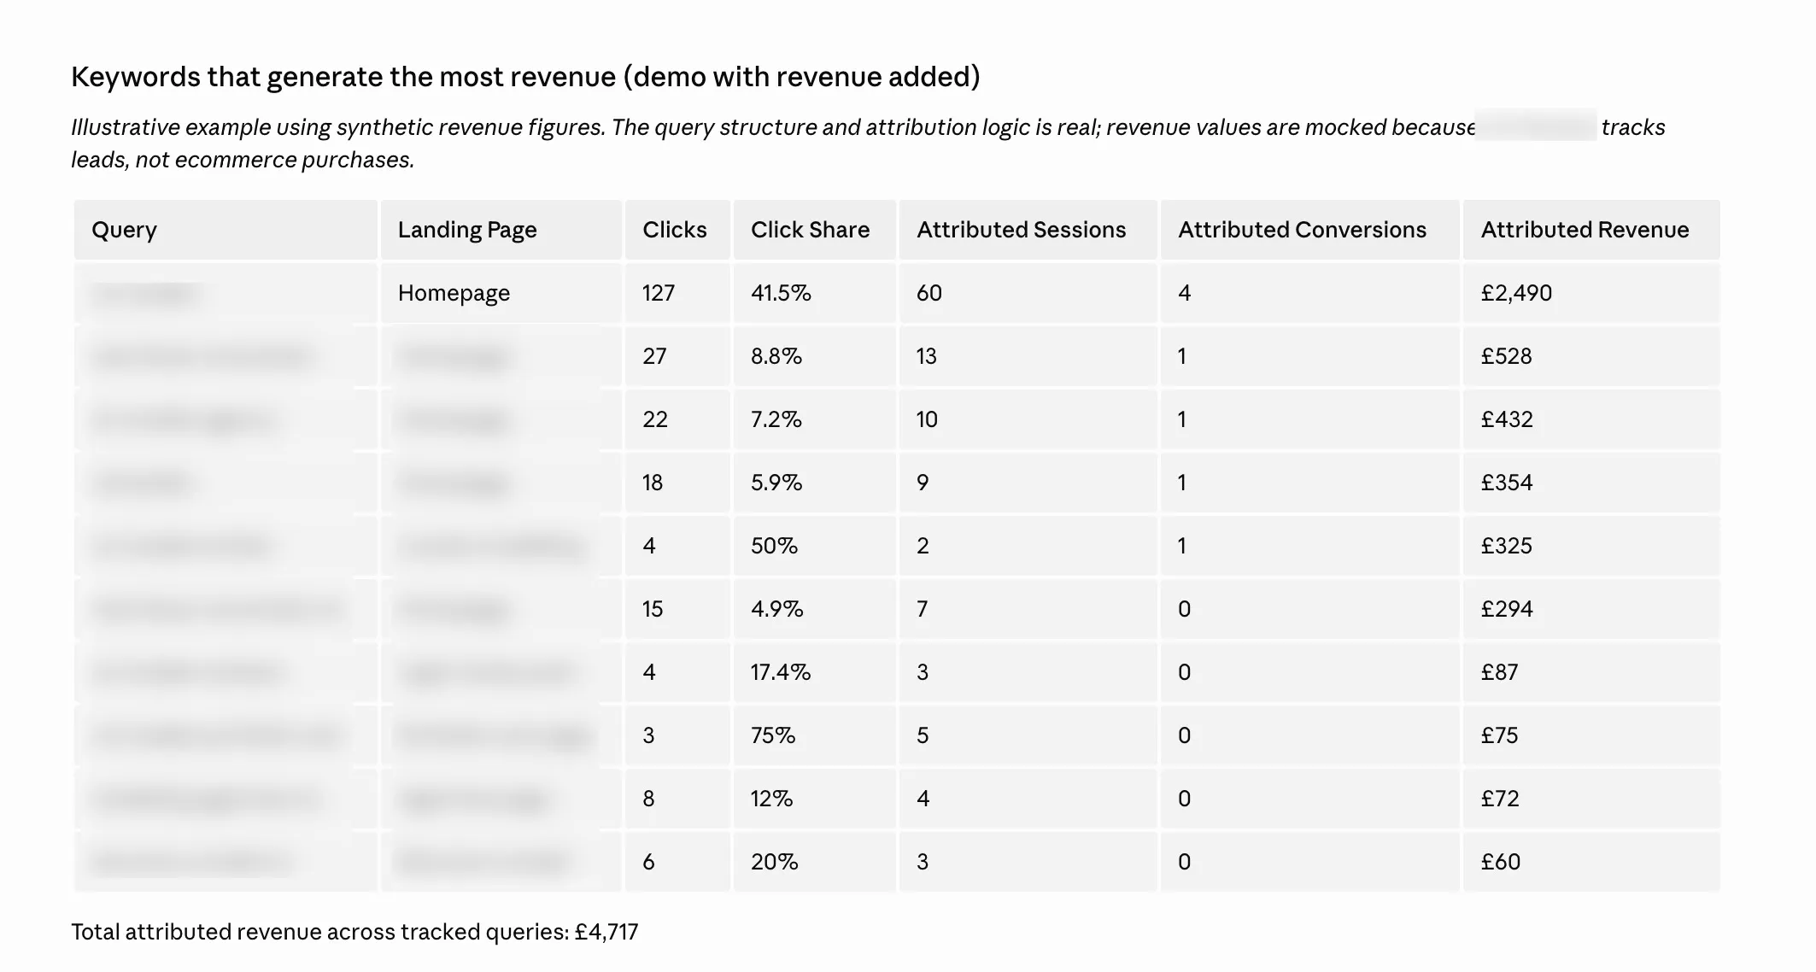Select the Attributed Sessions column header
Image resolution: width=1816 pixels, height=972 pixels.
coord(1021,230)
